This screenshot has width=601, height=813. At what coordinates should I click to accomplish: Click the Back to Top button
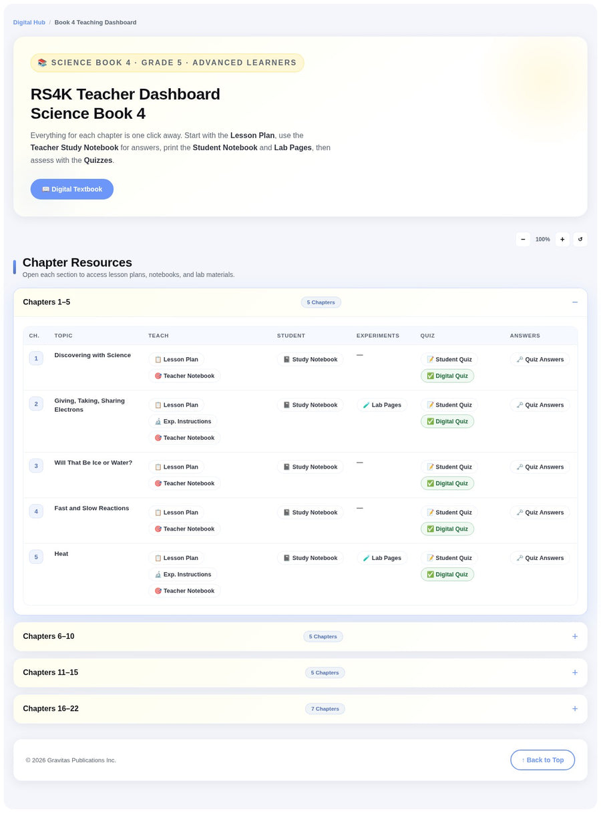(542, 760)
